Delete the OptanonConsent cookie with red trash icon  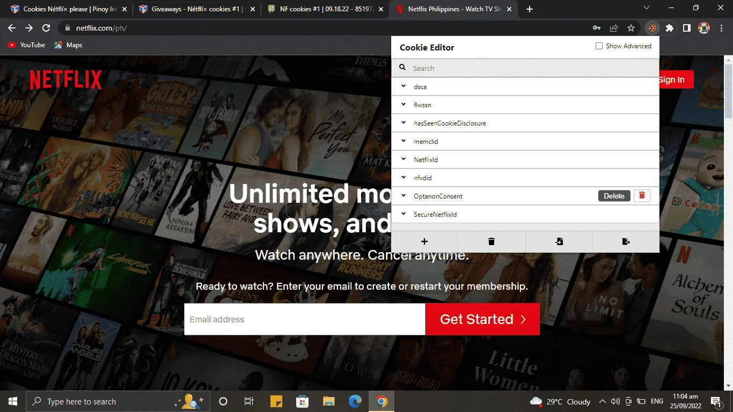642,196
